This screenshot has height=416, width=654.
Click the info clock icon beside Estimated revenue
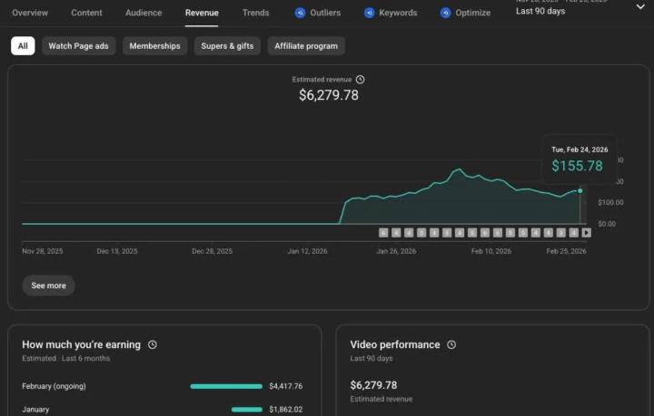[361, 80]
